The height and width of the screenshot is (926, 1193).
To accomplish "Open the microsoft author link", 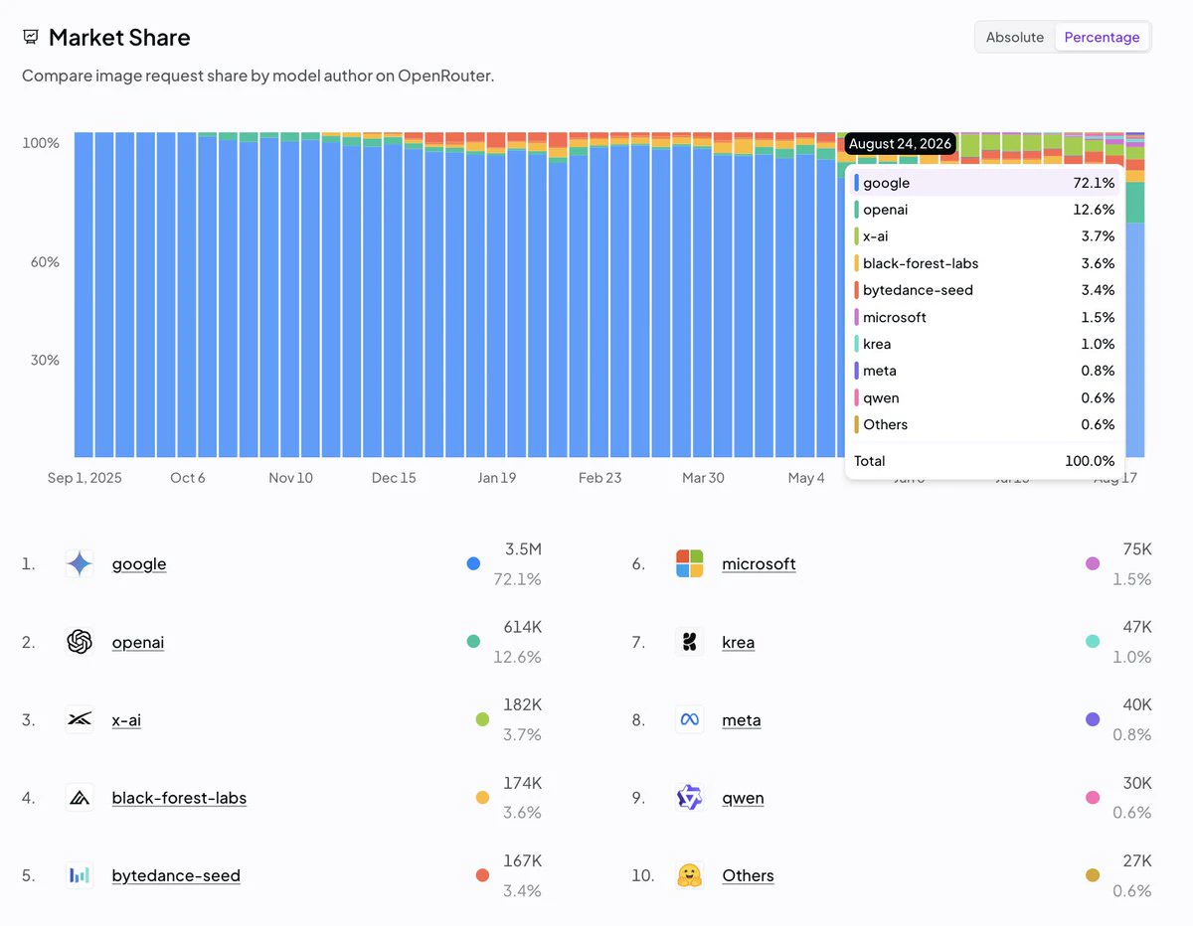I will (x=759, y=564).
